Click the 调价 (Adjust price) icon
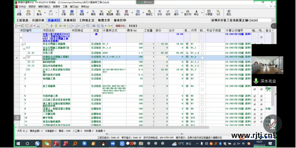296x148 pixels. click(118, 13)
